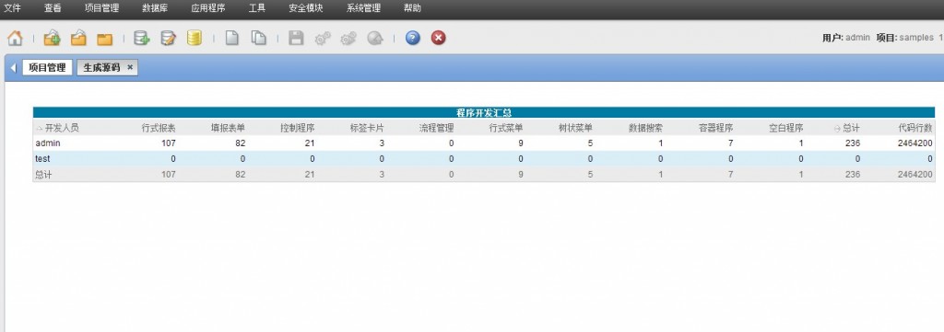The height and width of the screenshot is (332, 944).
Task: Collapse tabs with the left arrow
Action: pos(13,68)
